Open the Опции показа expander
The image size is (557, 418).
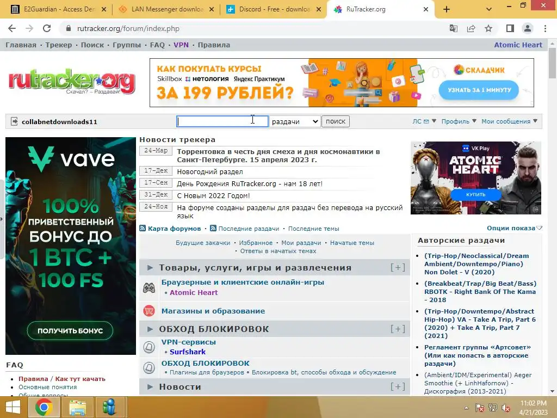[x=515, y=228]
